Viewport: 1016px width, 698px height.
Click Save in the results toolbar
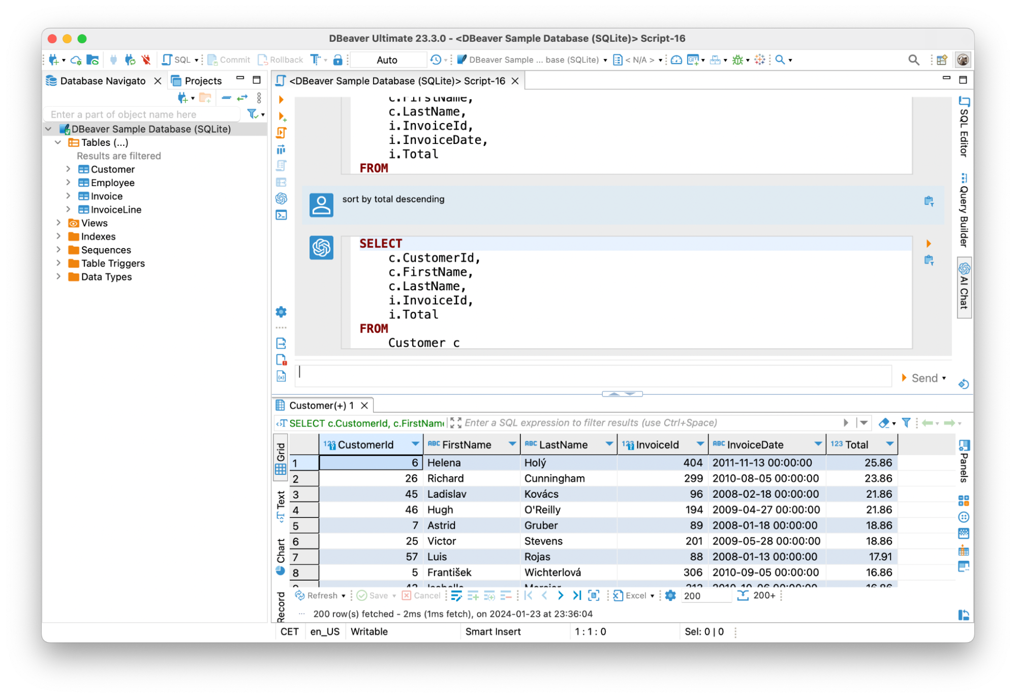pos(375,595)
